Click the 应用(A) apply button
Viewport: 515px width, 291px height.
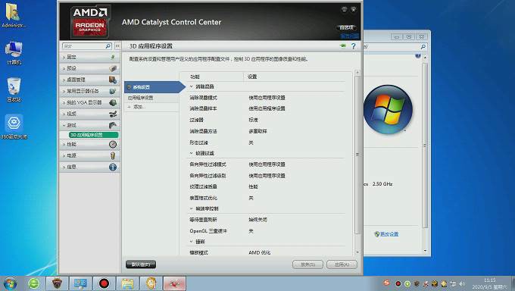pyautogui.click(x=342, y=264)
